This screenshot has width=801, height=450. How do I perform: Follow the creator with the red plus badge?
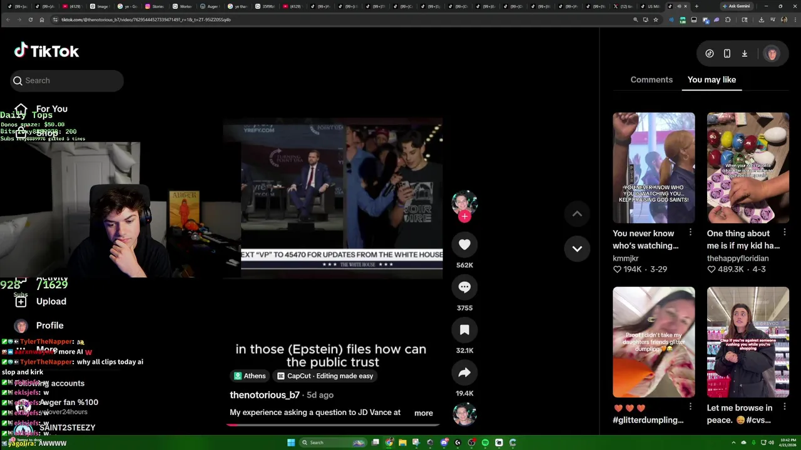[464, 217]
